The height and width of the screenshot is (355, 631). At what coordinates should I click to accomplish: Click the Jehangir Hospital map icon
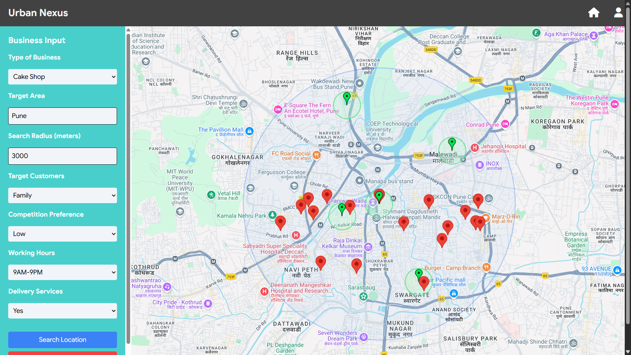[x=475, y=148]
